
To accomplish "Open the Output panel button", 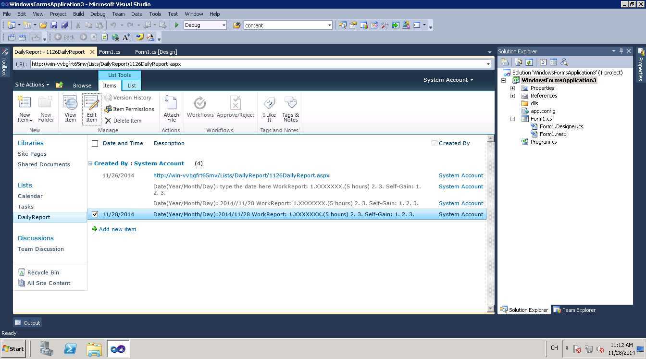I will point(27,323).
